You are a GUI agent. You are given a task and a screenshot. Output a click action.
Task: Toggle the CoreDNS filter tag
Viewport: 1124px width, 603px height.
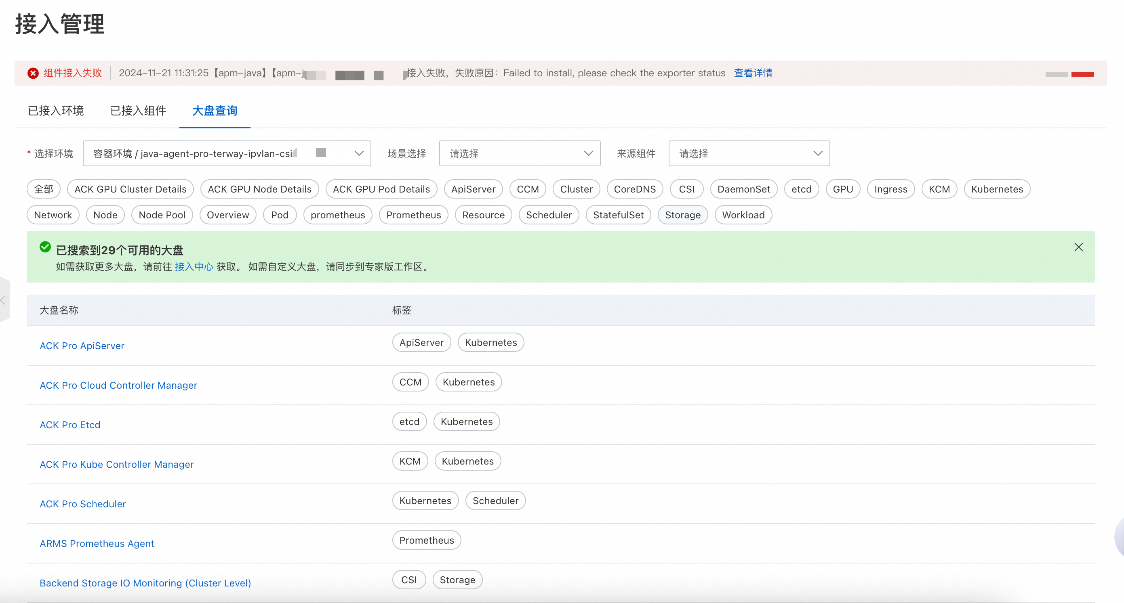635,189
